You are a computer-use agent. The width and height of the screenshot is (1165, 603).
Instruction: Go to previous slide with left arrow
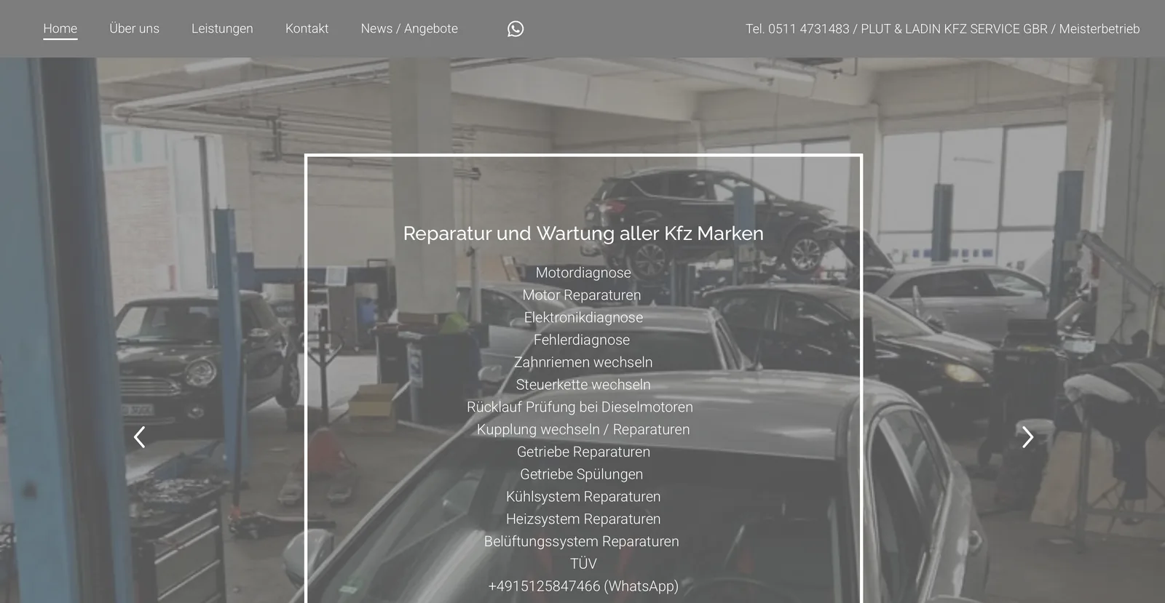click(x=139, y=437)
